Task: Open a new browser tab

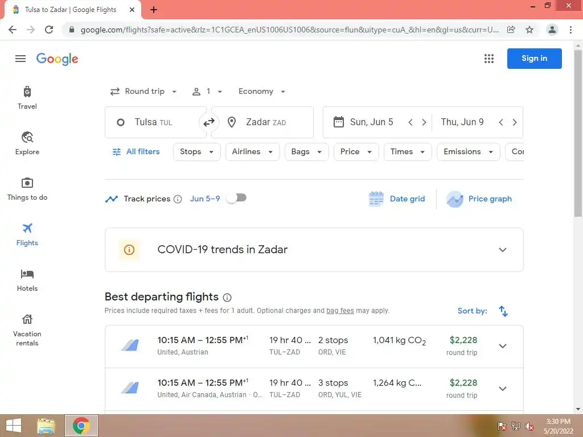Action: 154,10
